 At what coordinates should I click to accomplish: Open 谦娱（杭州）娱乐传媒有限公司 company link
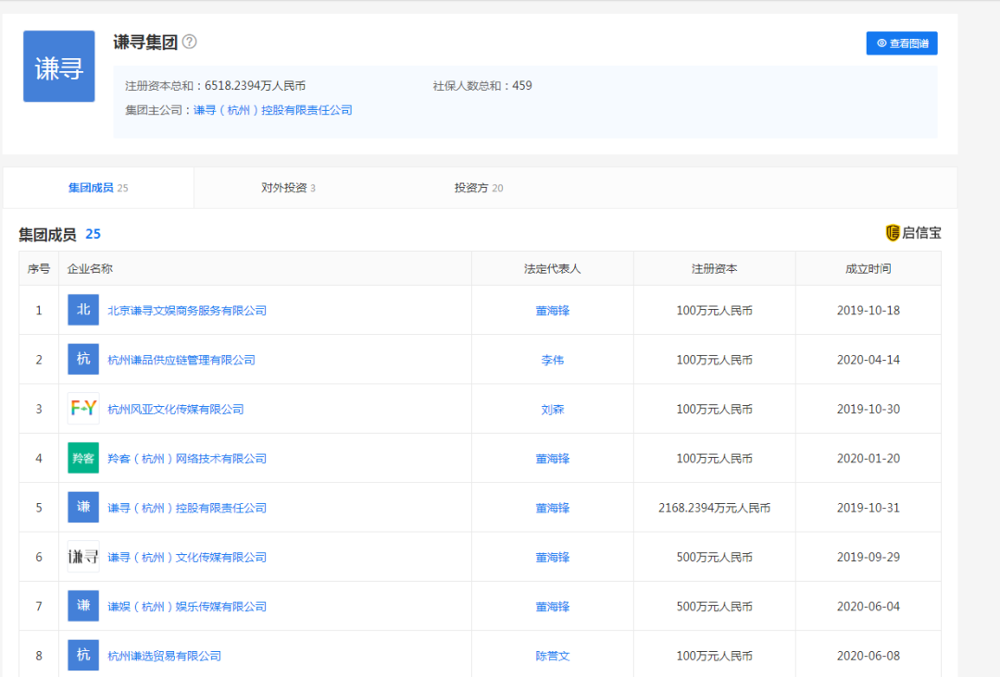coord(187,607)
